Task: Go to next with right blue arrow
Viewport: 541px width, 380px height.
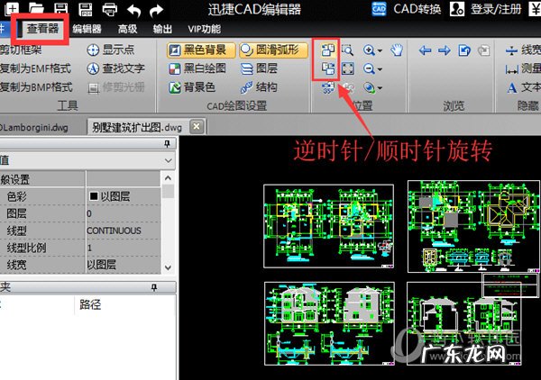Action: point(445,50)
